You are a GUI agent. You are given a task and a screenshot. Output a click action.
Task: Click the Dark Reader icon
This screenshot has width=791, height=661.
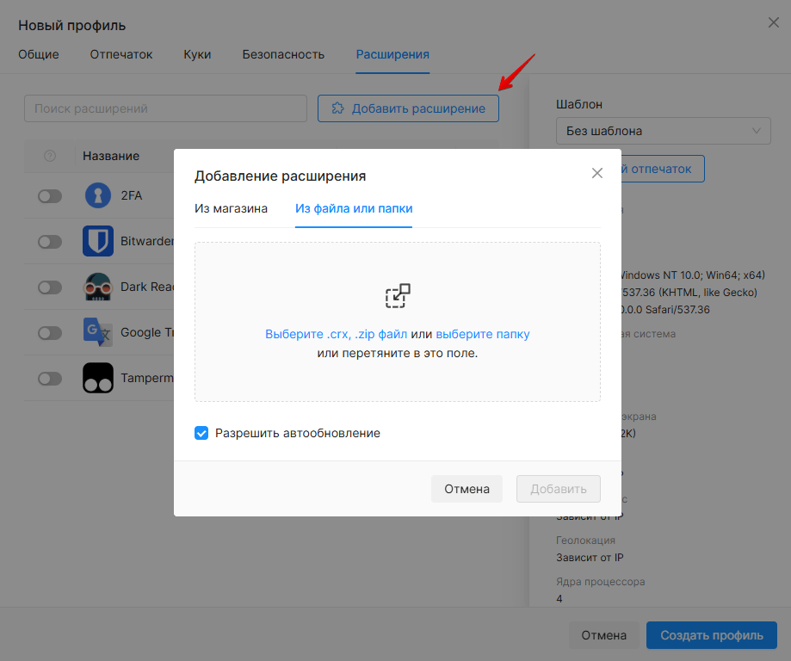pyautogui.click(x=98, y=287)
